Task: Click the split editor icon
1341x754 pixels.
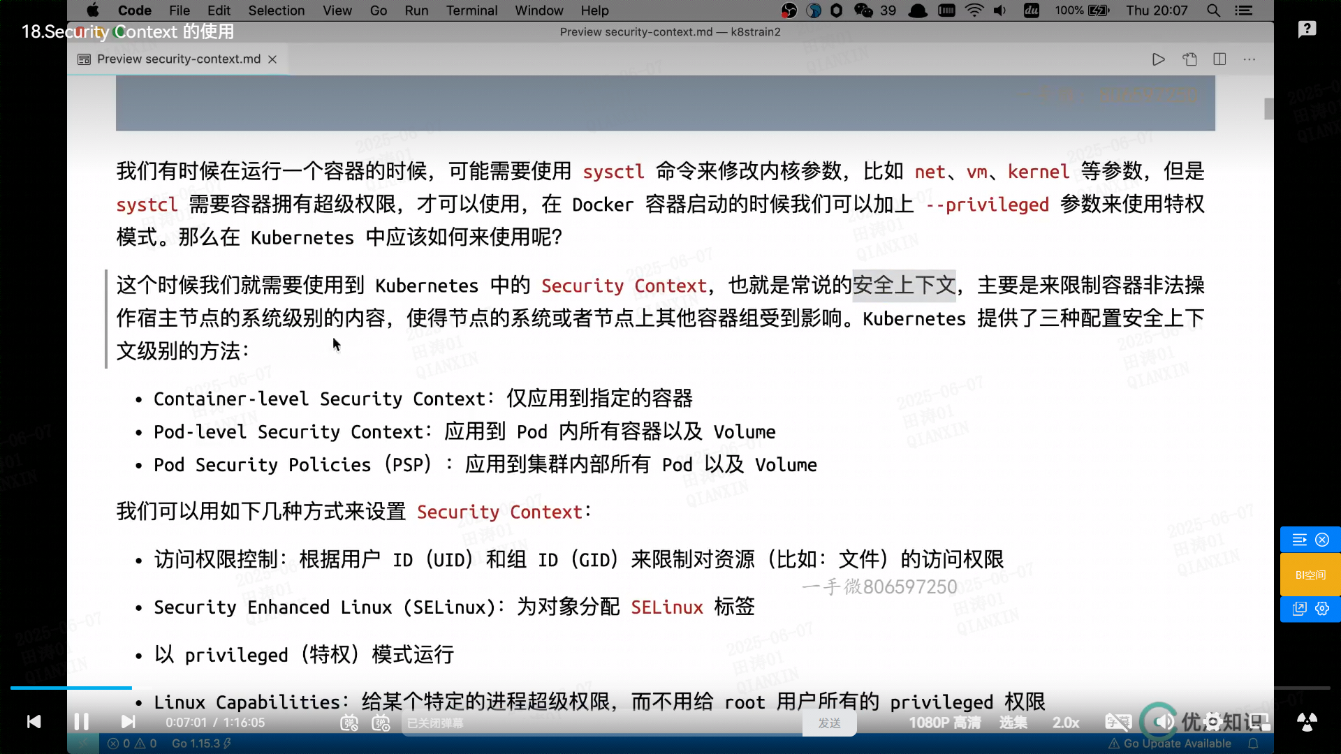Action: pos(1219,59)
